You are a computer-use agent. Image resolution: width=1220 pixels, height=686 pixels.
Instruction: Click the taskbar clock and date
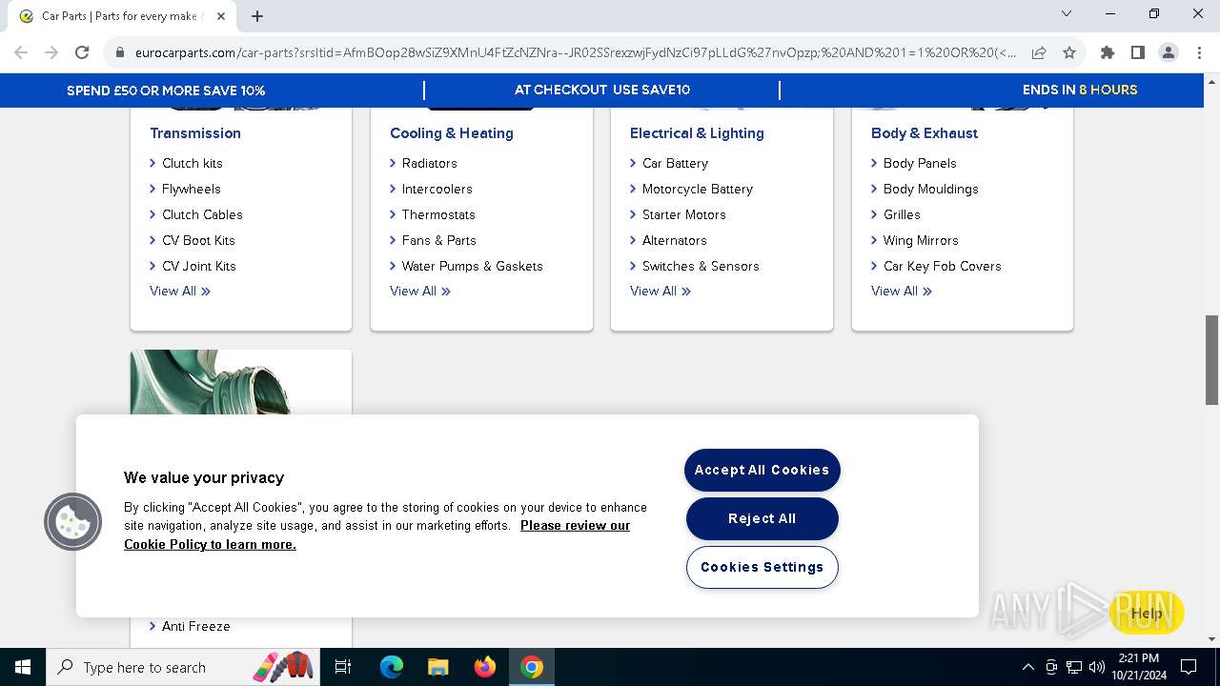(1139, 667)
